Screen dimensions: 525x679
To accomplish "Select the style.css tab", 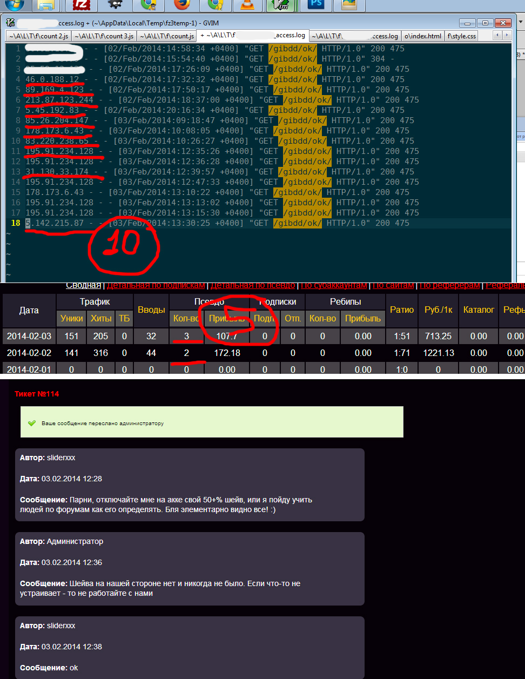I will 462,36.
